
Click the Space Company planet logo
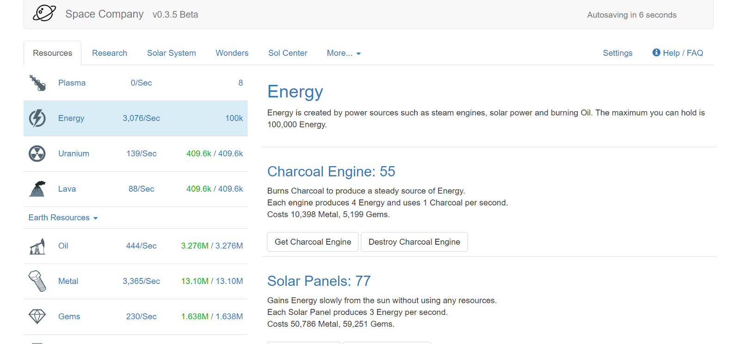[x=44, y=13]
